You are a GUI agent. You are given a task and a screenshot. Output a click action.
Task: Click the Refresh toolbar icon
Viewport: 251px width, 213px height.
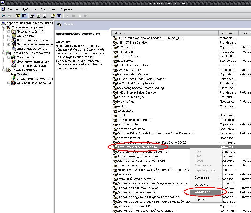(38, 16)
